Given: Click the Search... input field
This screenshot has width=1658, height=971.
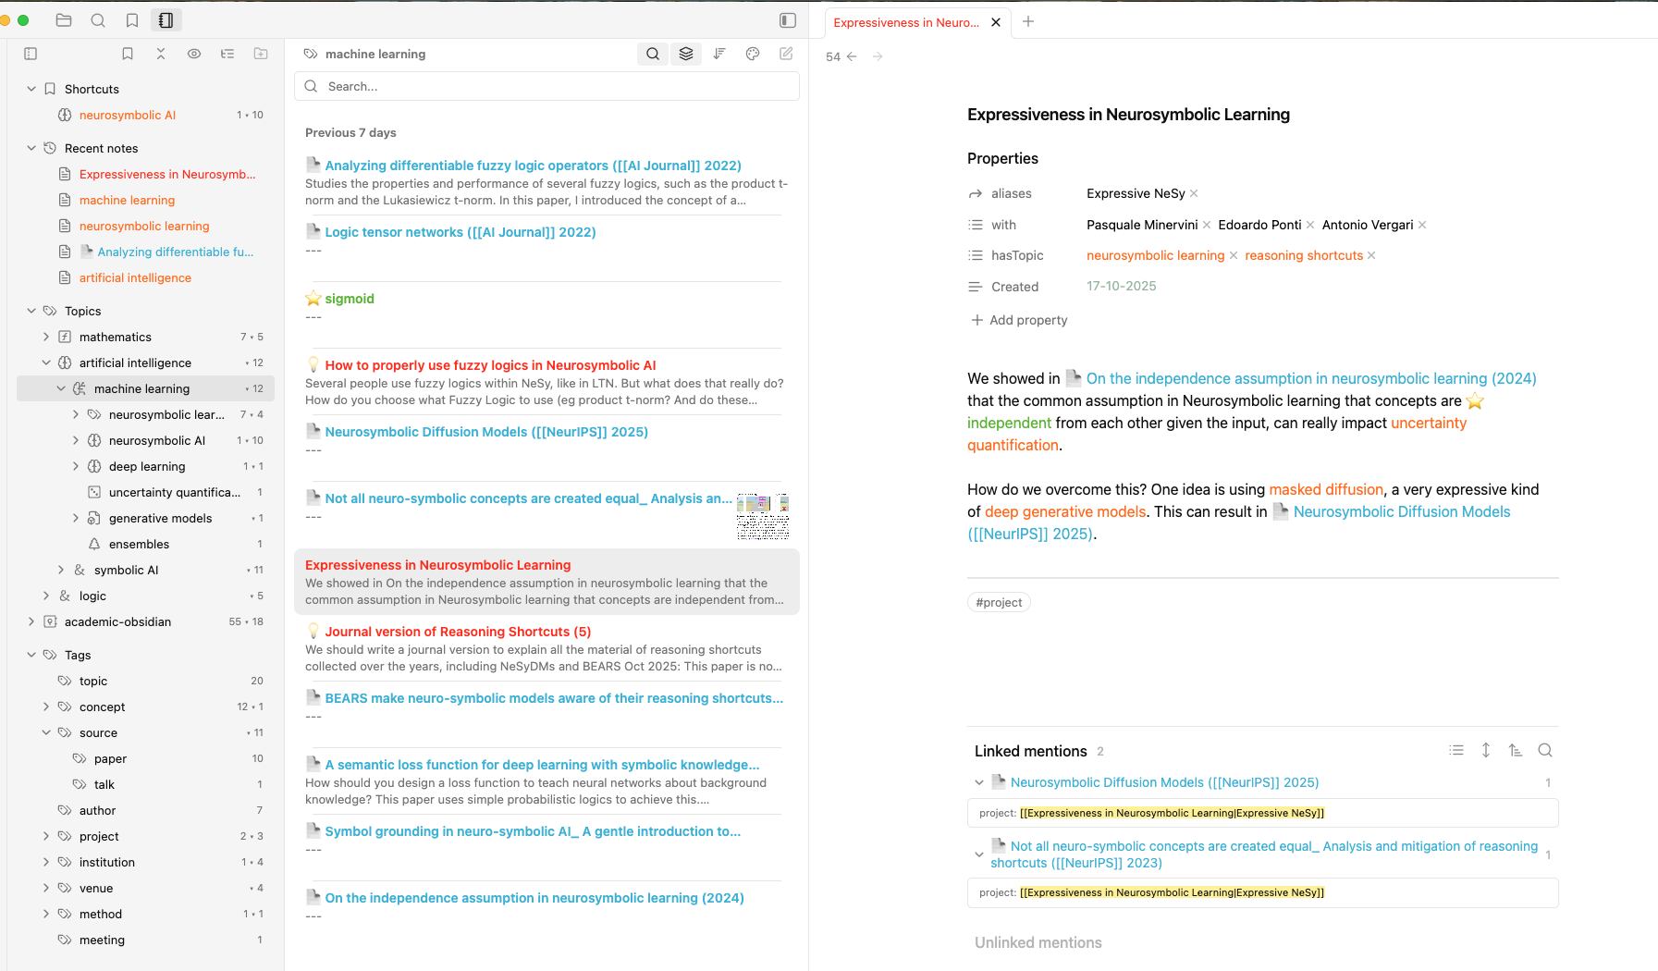Looking at the screenshot, I should click(x=555, y=86).
